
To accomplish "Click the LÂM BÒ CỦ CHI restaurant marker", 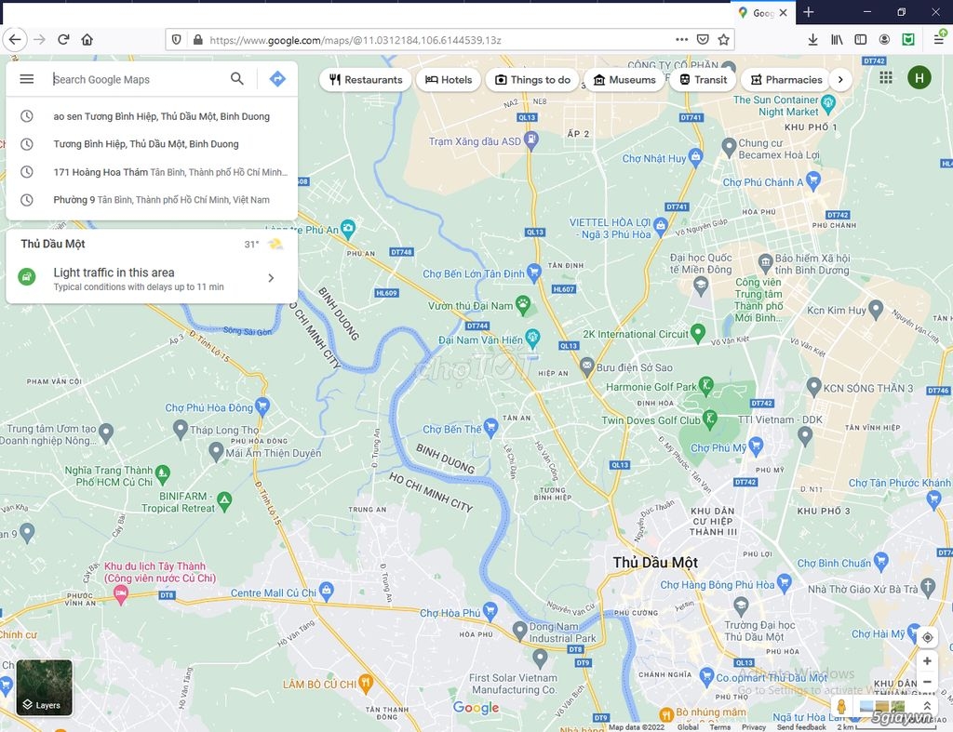I will 365,683.
